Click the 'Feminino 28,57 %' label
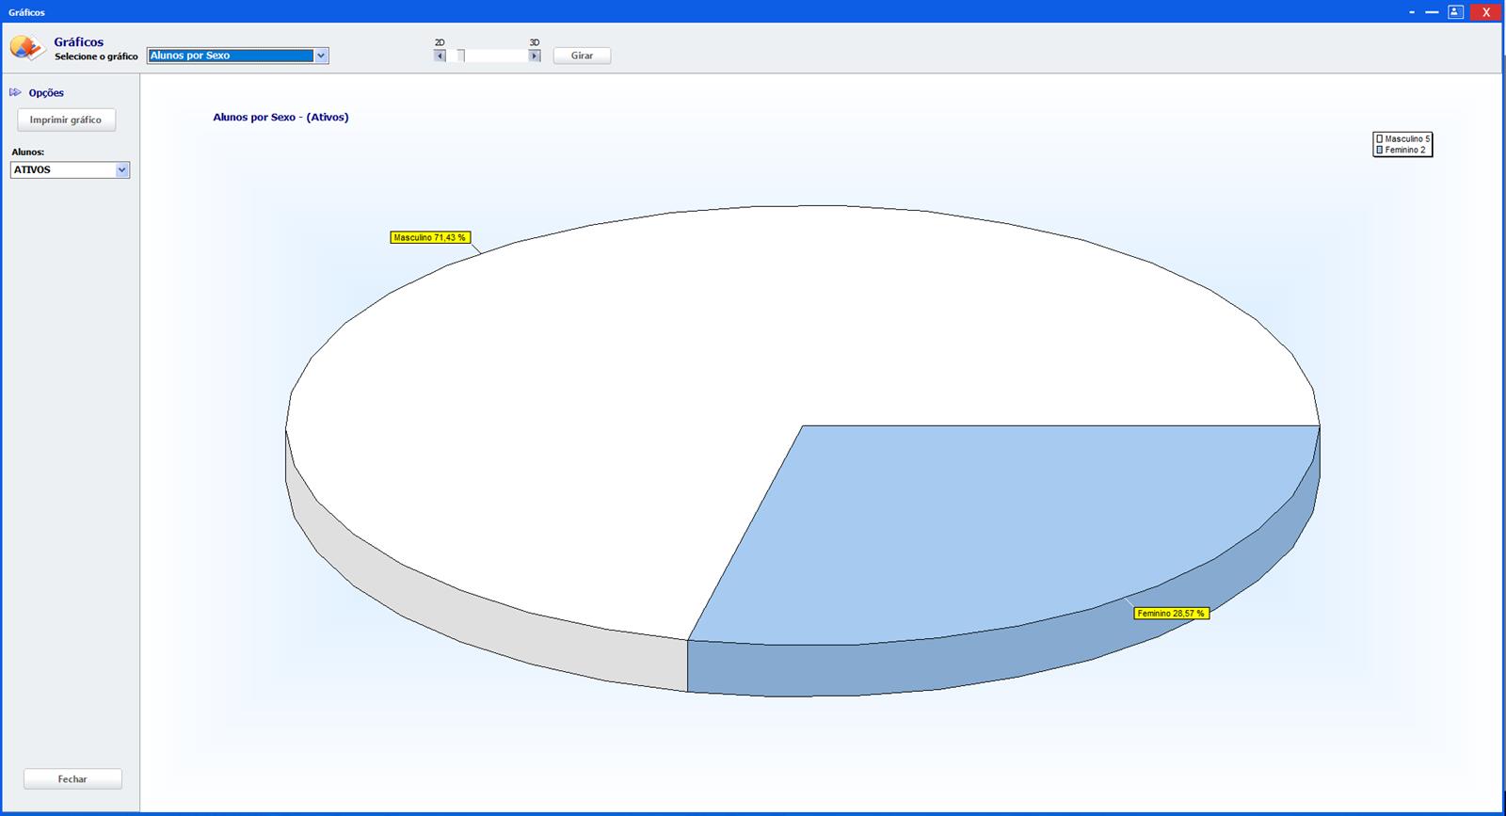 pyautogui.click(x=1171, y=613)
